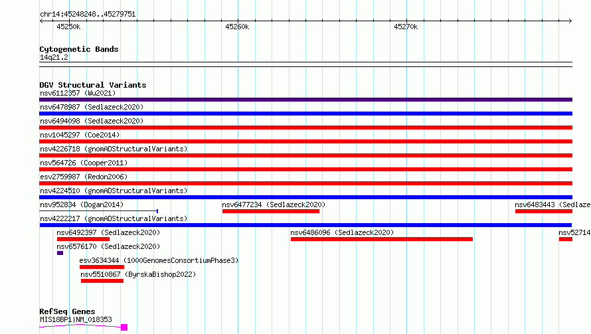Click the magenta MIS18BP1 exon block

tap(124, 327)
